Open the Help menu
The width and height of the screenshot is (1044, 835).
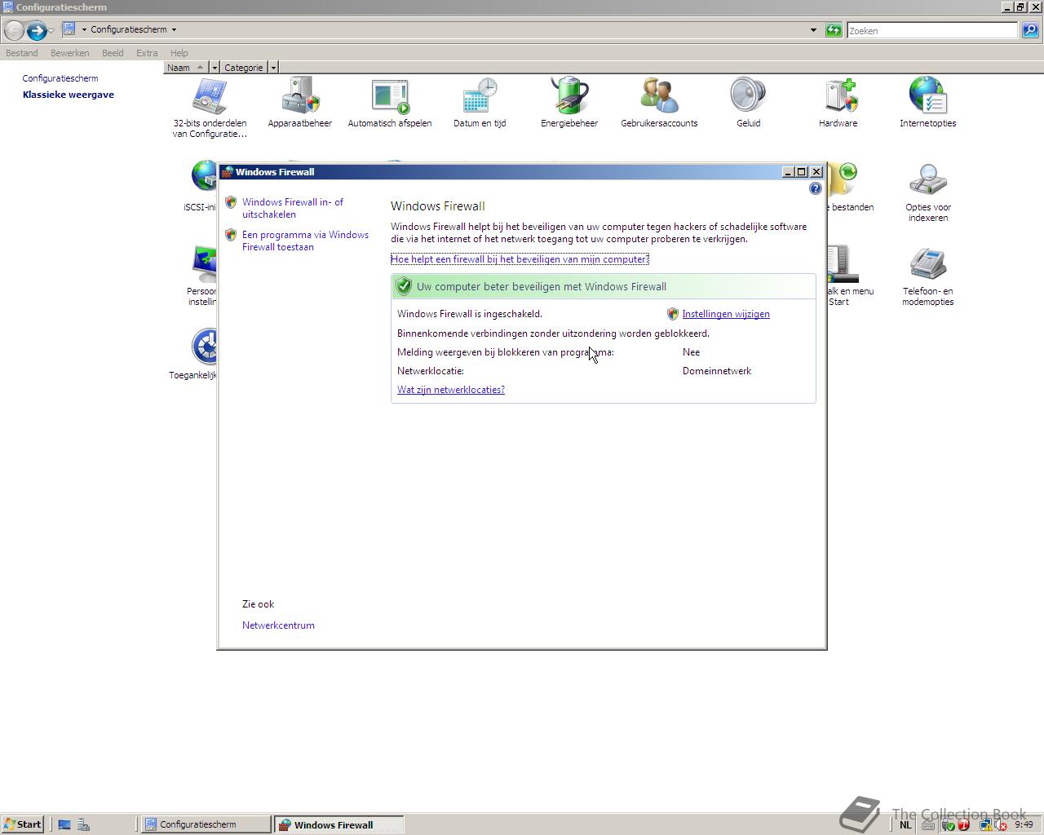(x=179, y=53)
